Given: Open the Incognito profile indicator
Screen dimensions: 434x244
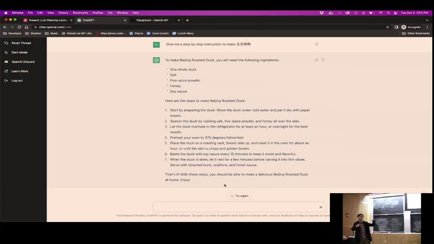Looking at the screenshot, I should (x=411, y=27).
